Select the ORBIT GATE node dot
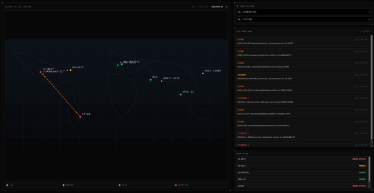374x193 pixels. [161, 81]
